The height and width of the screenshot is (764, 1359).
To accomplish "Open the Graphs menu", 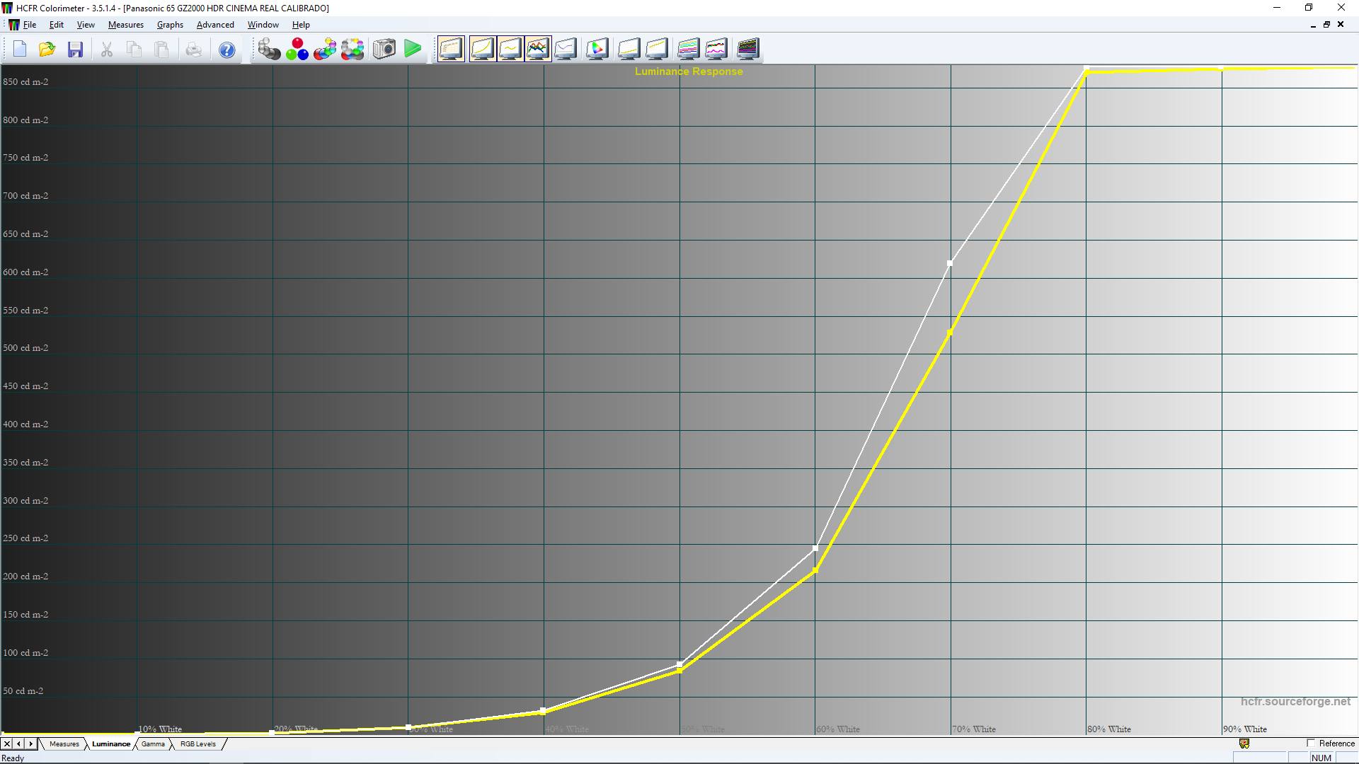I will pos(170,25).
